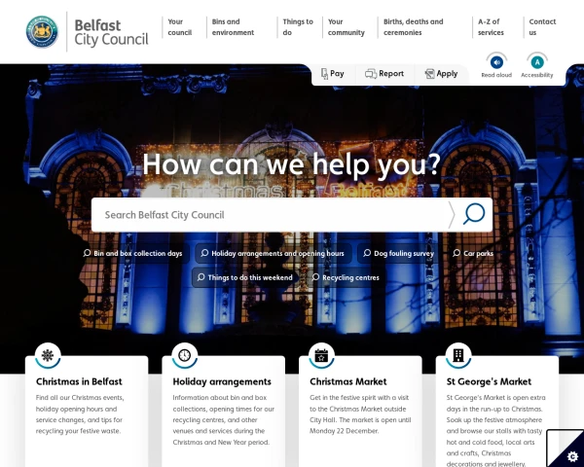This screenshot has width=584, height=467.
Task: Open Births, deaths and ceremonies menu
Action: (x=413, y=27)
